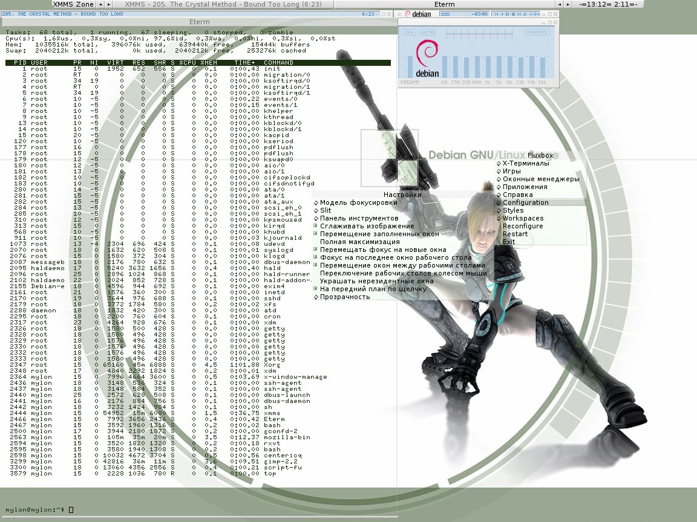697x522 pixels.
Task: Open the Модель фокусировки submenu
Action: pos(403,203)
